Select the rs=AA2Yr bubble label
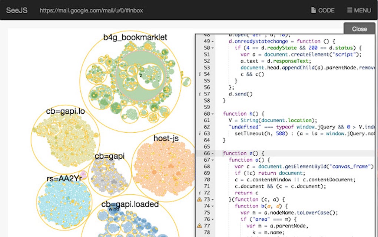The height and width of the screenshot is (237, 378). pos(64,178)
